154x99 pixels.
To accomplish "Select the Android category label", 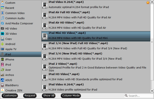I will (10, 44).
